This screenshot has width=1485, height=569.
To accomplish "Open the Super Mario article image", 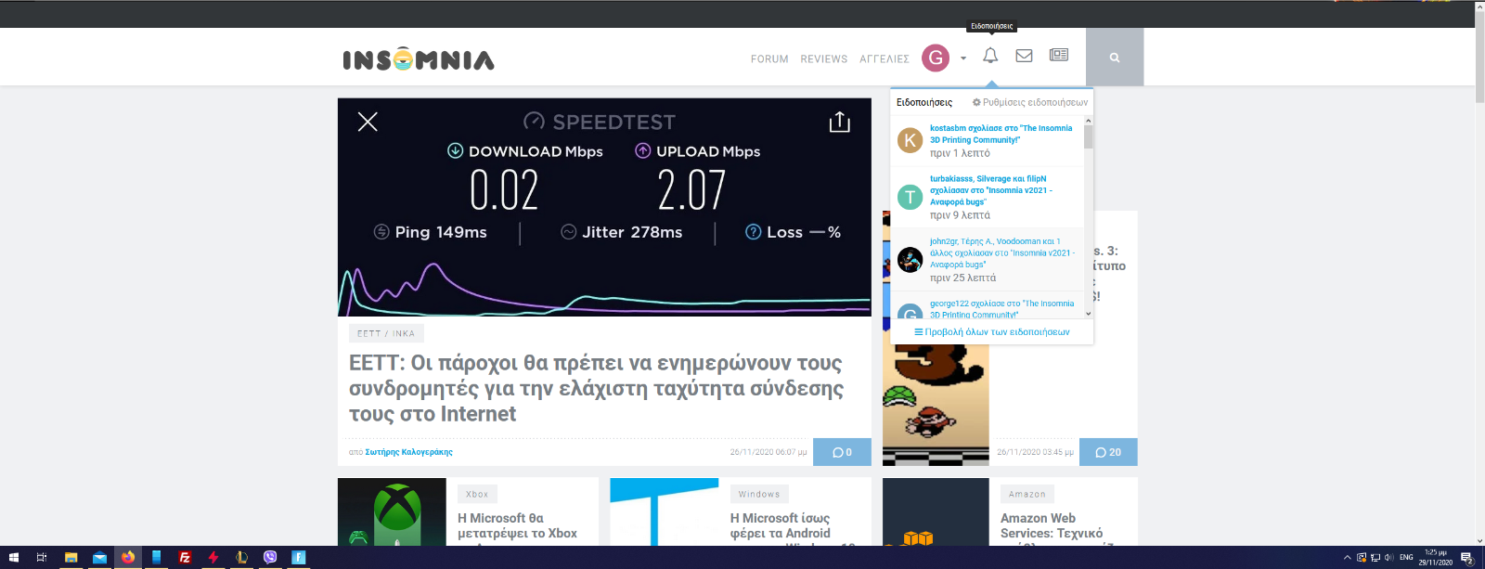I will pyautogui.click(x=936, y=405).
